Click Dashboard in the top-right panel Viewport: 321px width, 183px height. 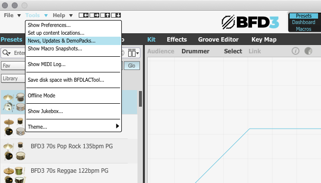point(303,22)
